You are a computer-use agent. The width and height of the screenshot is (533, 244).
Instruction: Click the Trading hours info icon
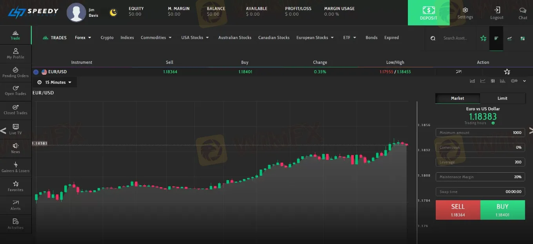[493, 123]
